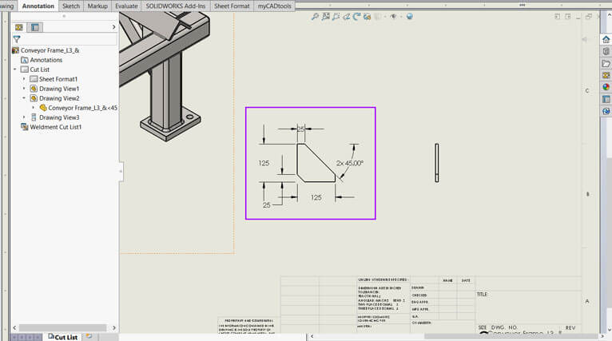
Task: Select the FeatureManager design tree tab icon
Action: tap(18, 27)
